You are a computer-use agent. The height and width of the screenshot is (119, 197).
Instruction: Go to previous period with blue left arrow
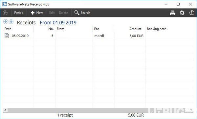(6, 22)
